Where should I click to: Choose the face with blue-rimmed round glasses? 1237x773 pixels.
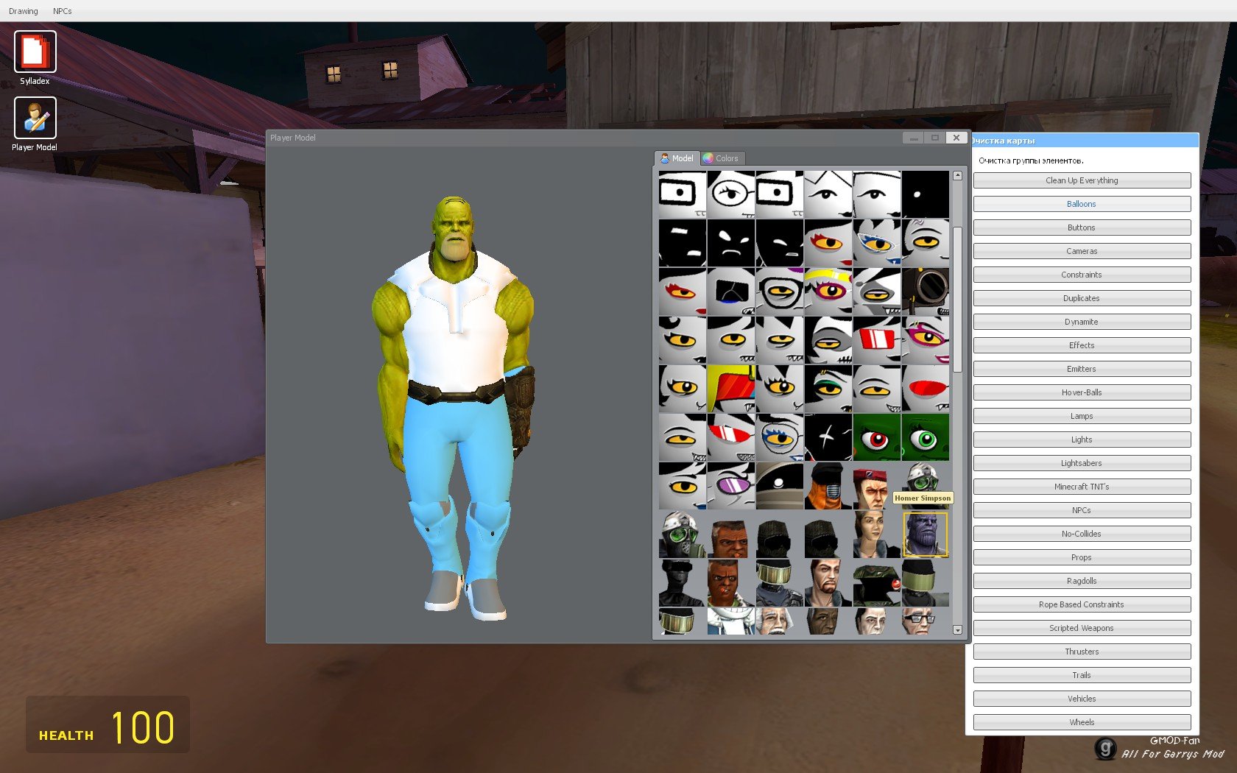pyautogui.click(x=779, y=437)
